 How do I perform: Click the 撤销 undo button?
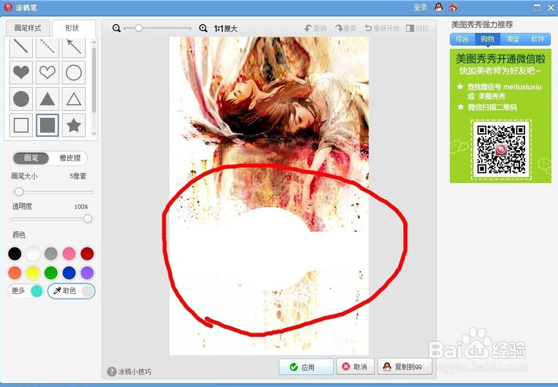click(316, 28)
